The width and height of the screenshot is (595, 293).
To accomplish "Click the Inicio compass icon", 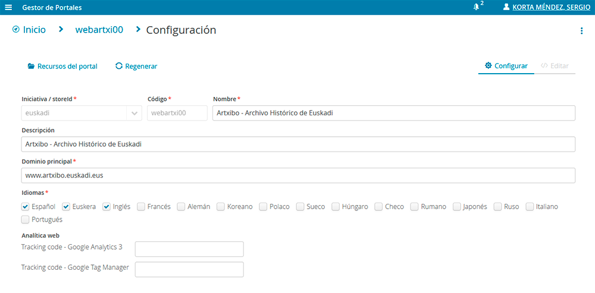I will coord(16,29).
